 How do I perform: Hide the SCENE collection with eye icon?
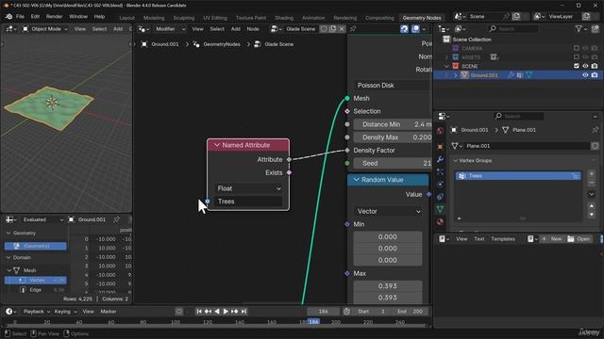point(585,66)
